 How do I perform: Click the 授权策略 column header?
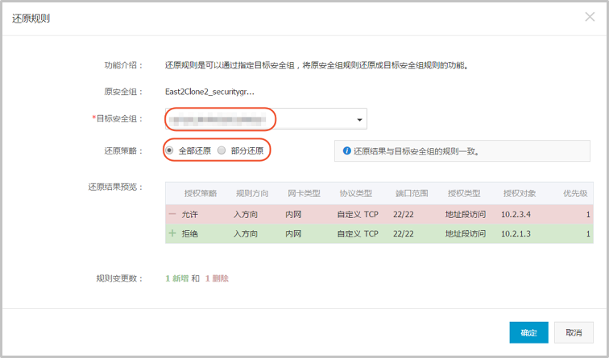200,194
